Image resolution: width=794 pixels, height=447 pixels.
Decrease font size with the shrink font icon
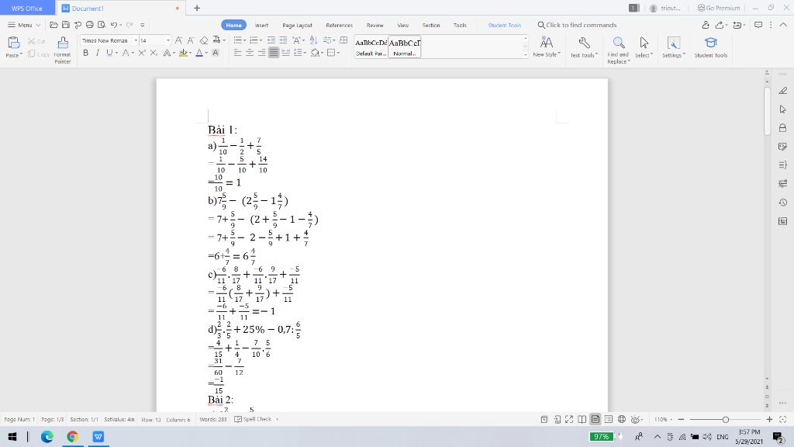pos(191,40)
